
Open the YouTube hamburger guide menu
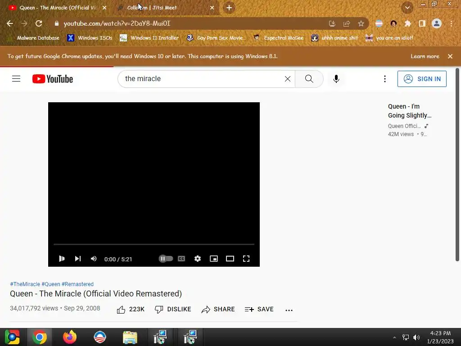(x=16, y=79)
